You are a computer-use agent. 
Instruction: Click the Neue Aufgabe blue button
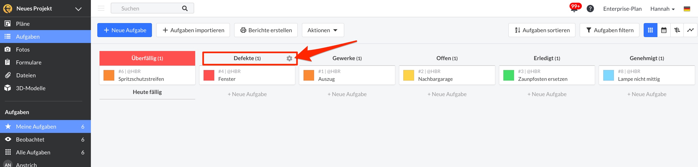[125, 30]
